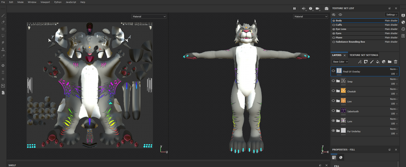This screenshot has width=406, height=167.
Task: Close the Layers tab
Action: [x=345, y=55]
